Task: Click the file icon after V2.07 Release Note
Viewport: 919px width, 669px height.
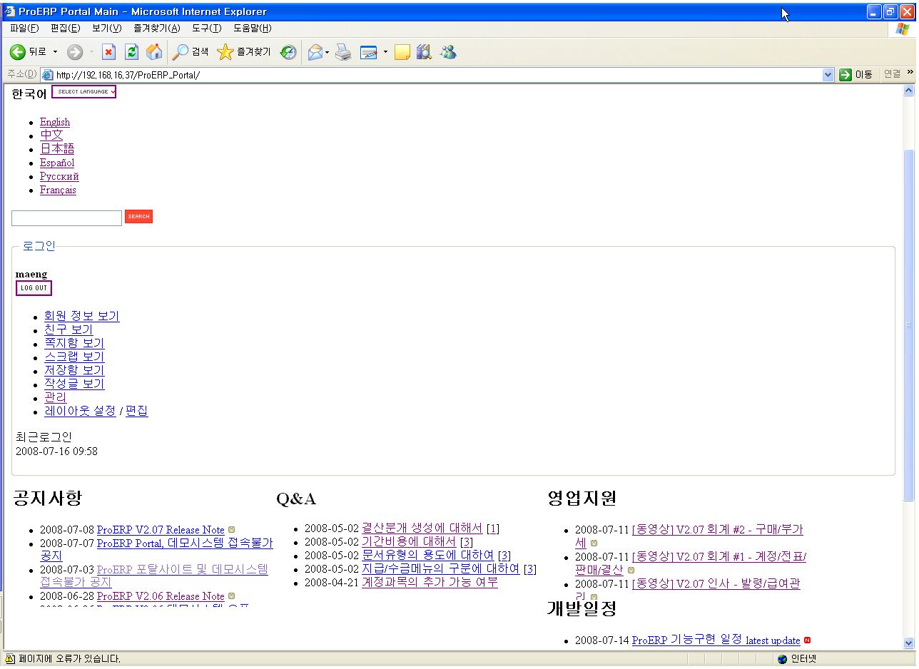Action: (231, 530)
